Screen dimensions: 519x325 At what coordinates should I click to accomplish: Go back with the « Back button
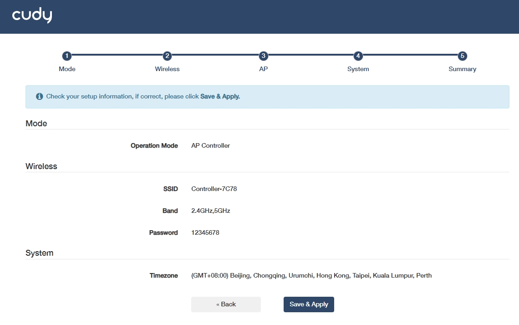(226, 304)
